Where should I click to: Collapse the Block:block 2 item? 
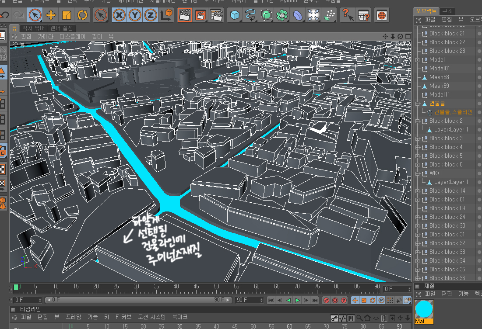point(418,121)
